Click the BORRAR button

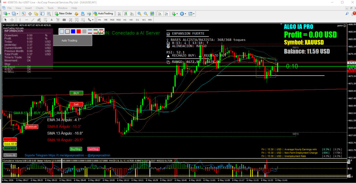tap(31, 127)
